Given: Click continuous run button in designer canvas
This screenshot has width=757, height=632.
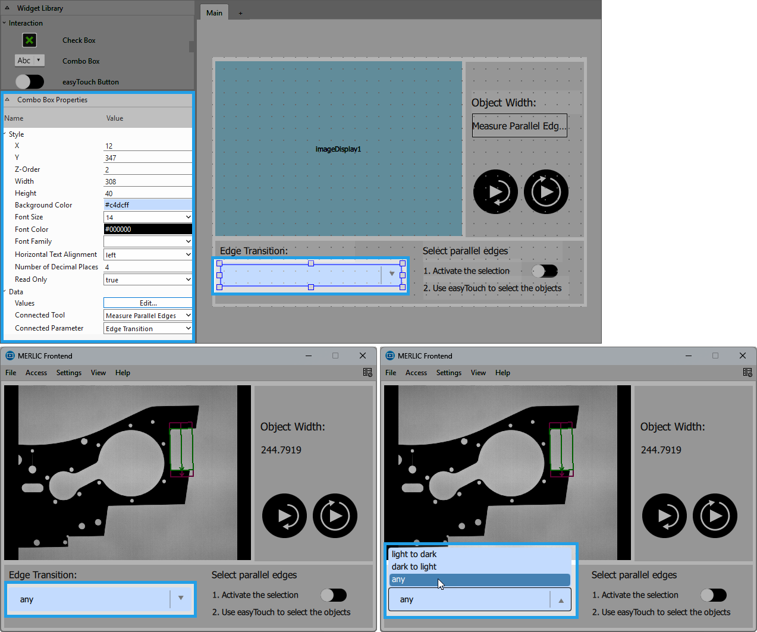Looking at the screenshot, I should point(546,192).
